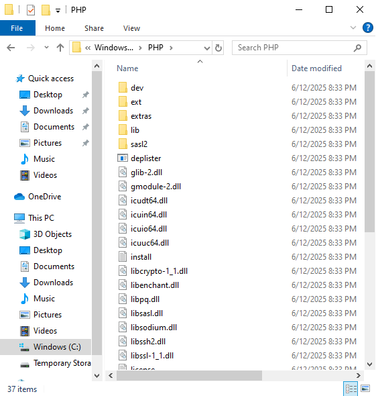Select the lib folder icon
376x396 pixels.
click(123, 130)
